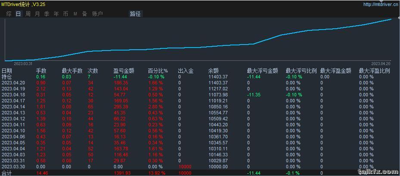Click chart start date label 2023.03.31

pyautogui.click(x=23, y=64)
